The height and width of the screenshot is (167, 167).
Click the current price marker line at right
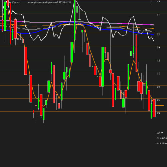[x=160, y=105]
